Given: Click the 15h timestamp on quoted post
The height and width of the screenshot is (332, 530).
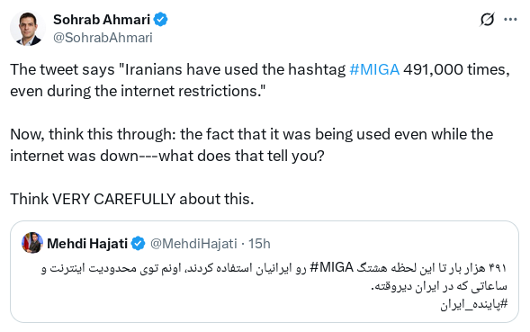Looking at the screenshot, I should coord(259,244).
